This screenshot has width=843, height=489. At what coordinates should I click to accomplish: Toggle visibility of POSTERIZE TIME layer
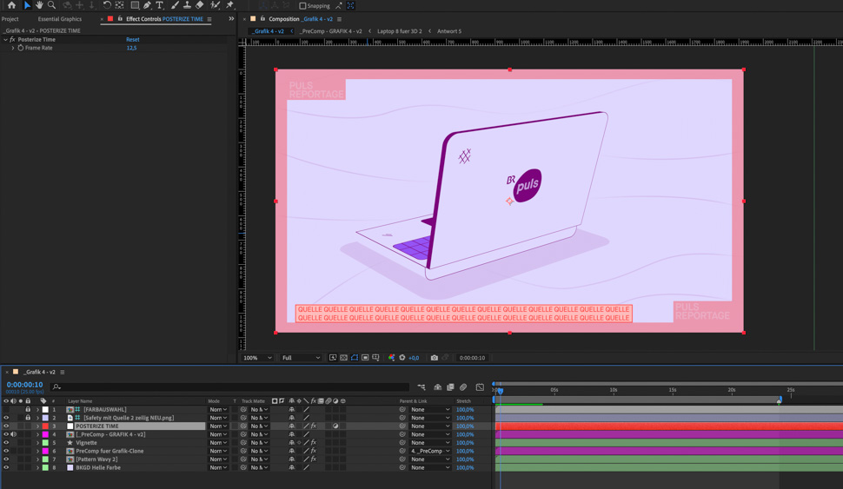6,426
